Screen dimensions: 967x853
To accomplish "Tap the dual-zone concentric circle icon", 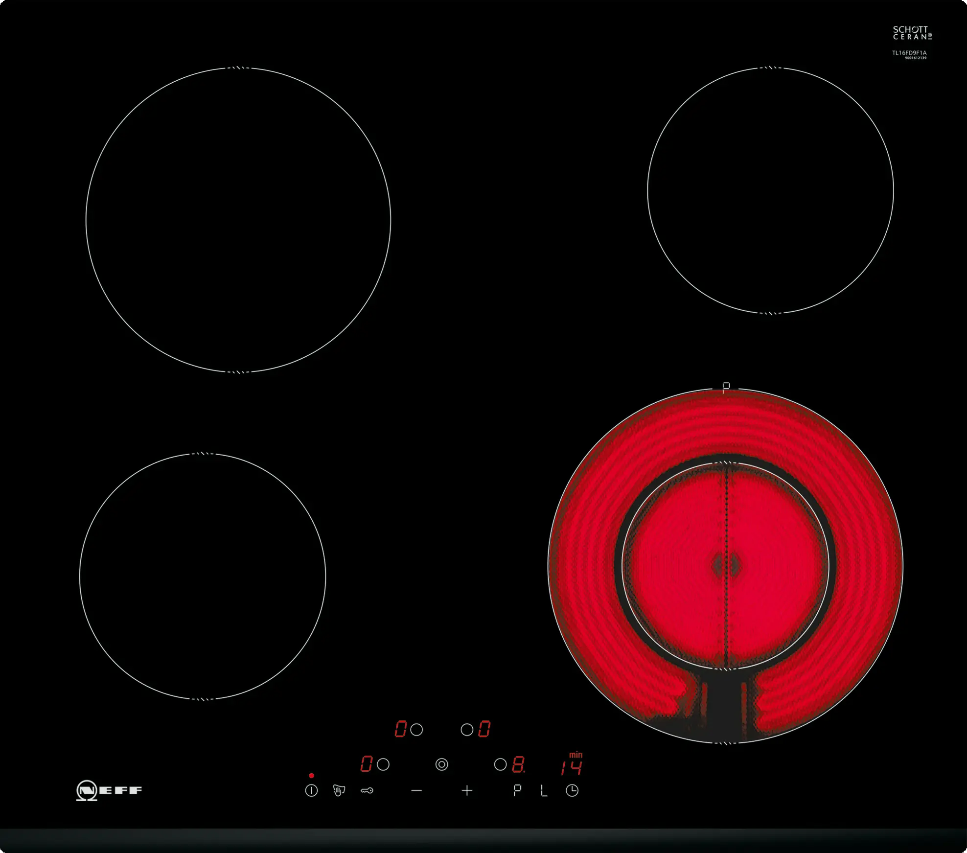I will click(441, 764).
